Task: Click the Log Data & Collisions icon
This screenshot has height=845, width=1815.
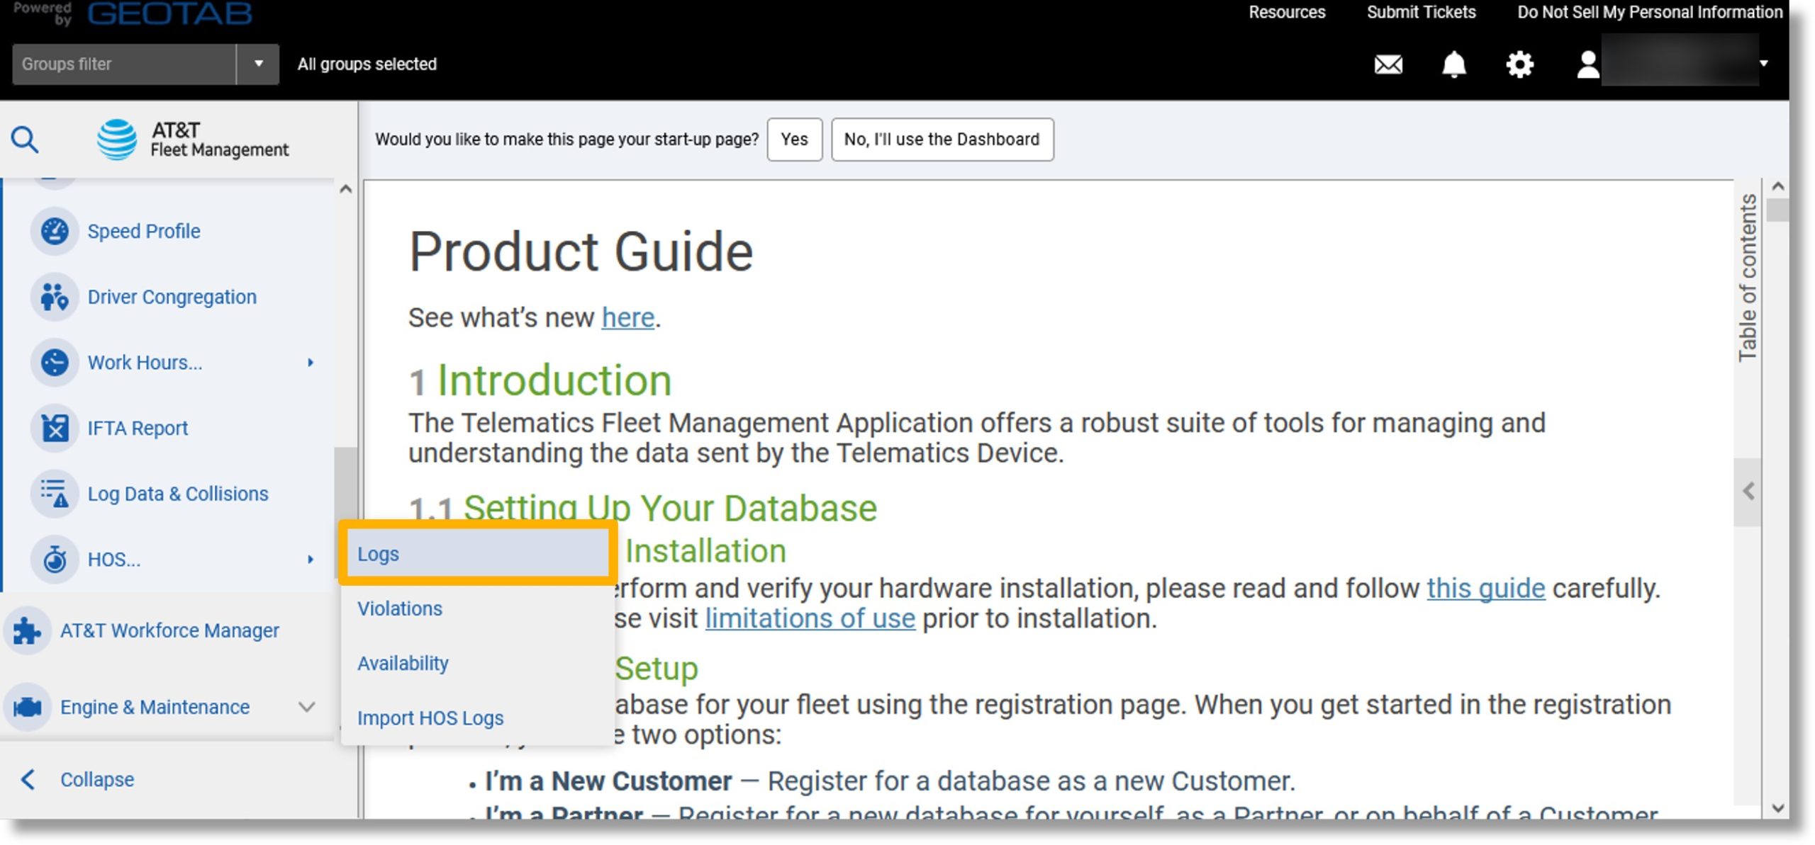Action: coord(55,494)
